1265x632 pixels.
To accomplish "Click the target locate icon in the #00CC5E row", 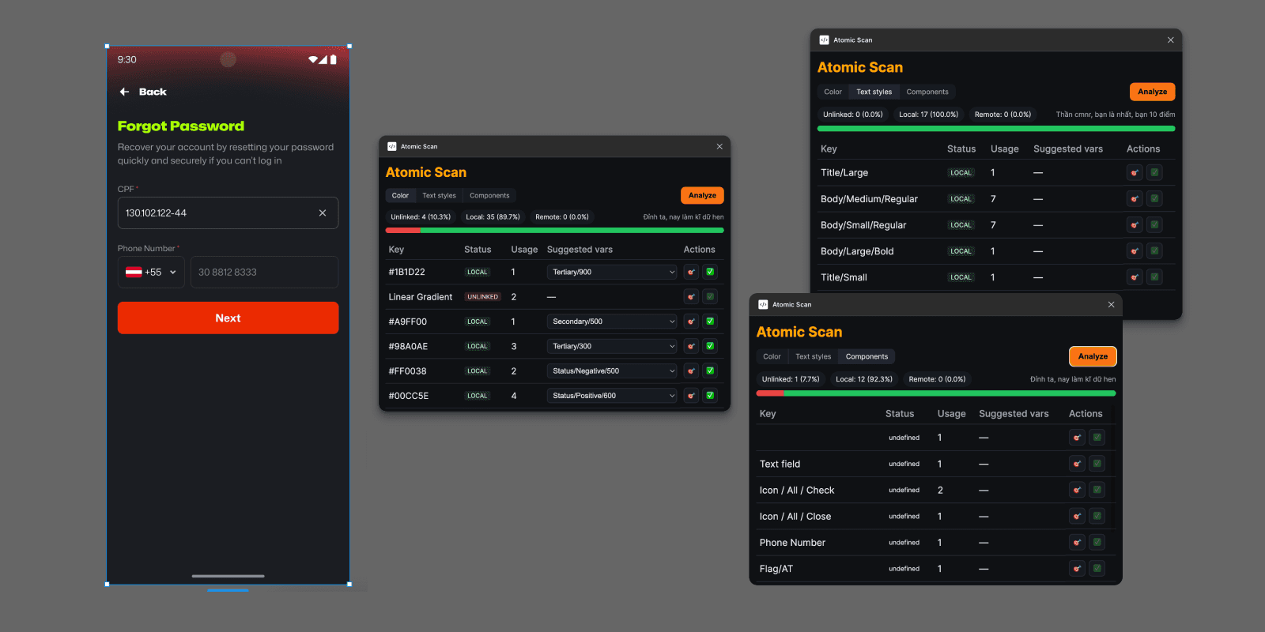I will (691, 396).
